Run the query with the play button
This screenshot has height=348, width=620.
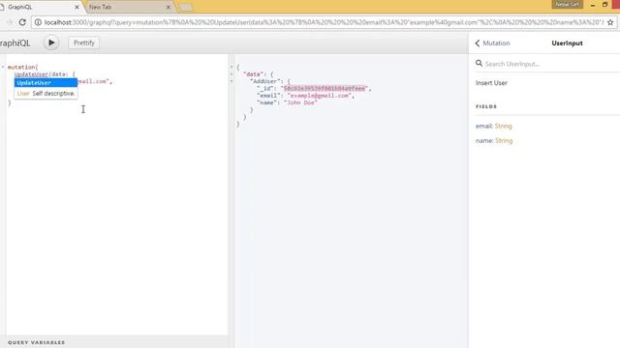tap(51, 43)
